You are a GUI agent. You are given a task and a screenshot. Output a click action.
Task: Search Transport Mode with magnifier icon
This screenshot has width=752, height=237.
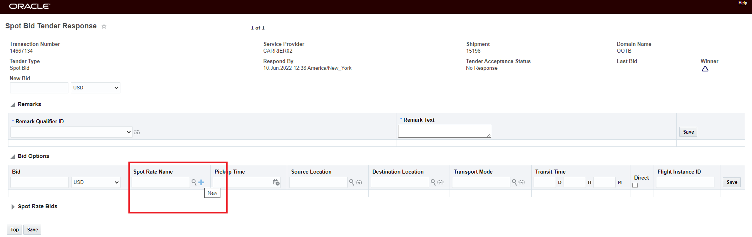click(514, 182)
